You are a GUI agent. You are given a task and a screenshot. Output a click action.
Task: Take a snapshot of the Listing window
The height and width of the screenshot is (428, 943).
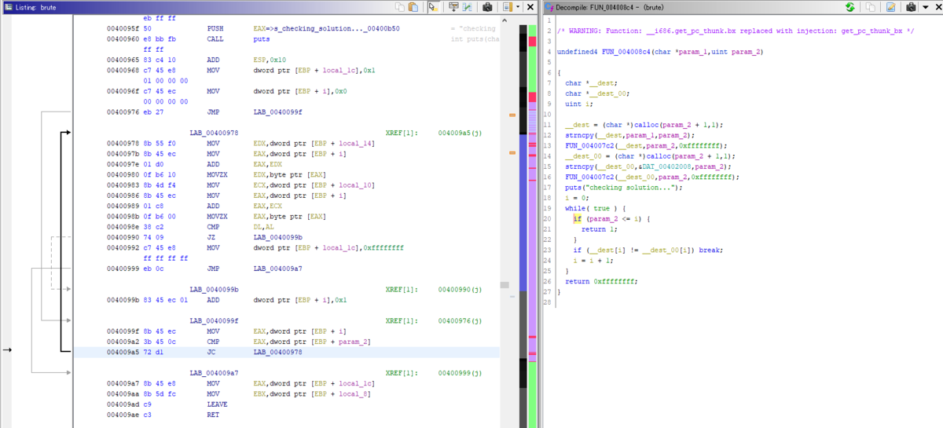click(x=487, y=7)
